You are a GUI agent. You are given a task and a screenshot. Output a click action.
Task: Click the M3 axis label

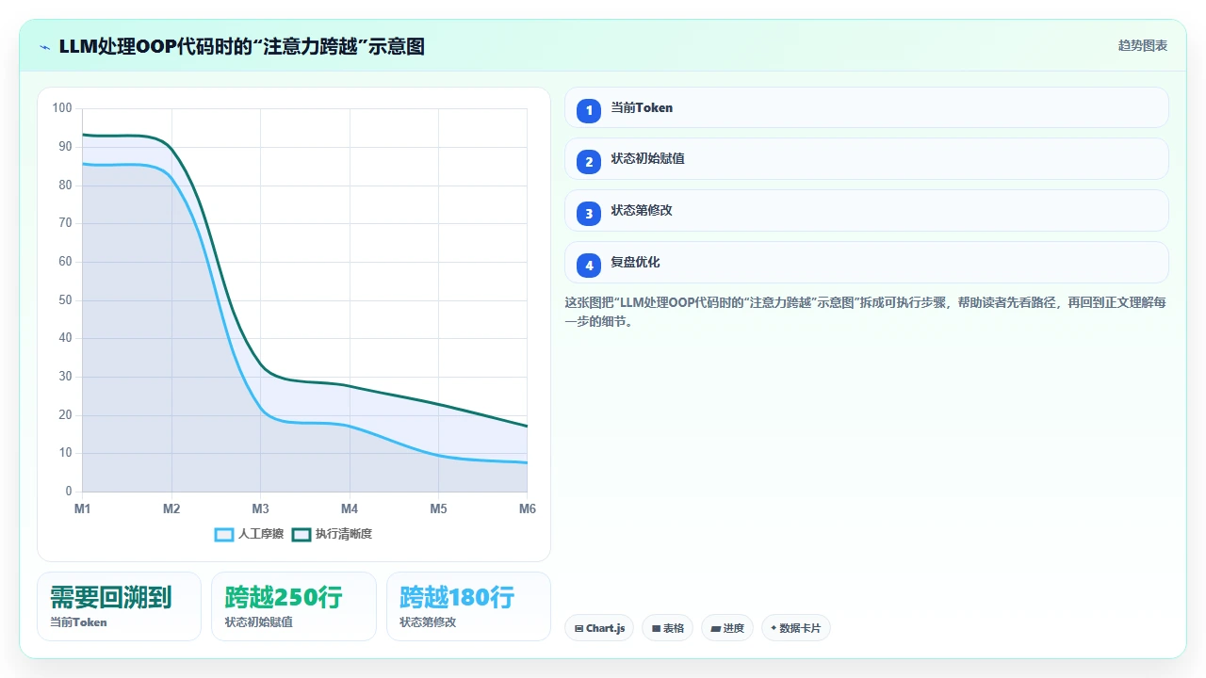(x=260, y=508)
